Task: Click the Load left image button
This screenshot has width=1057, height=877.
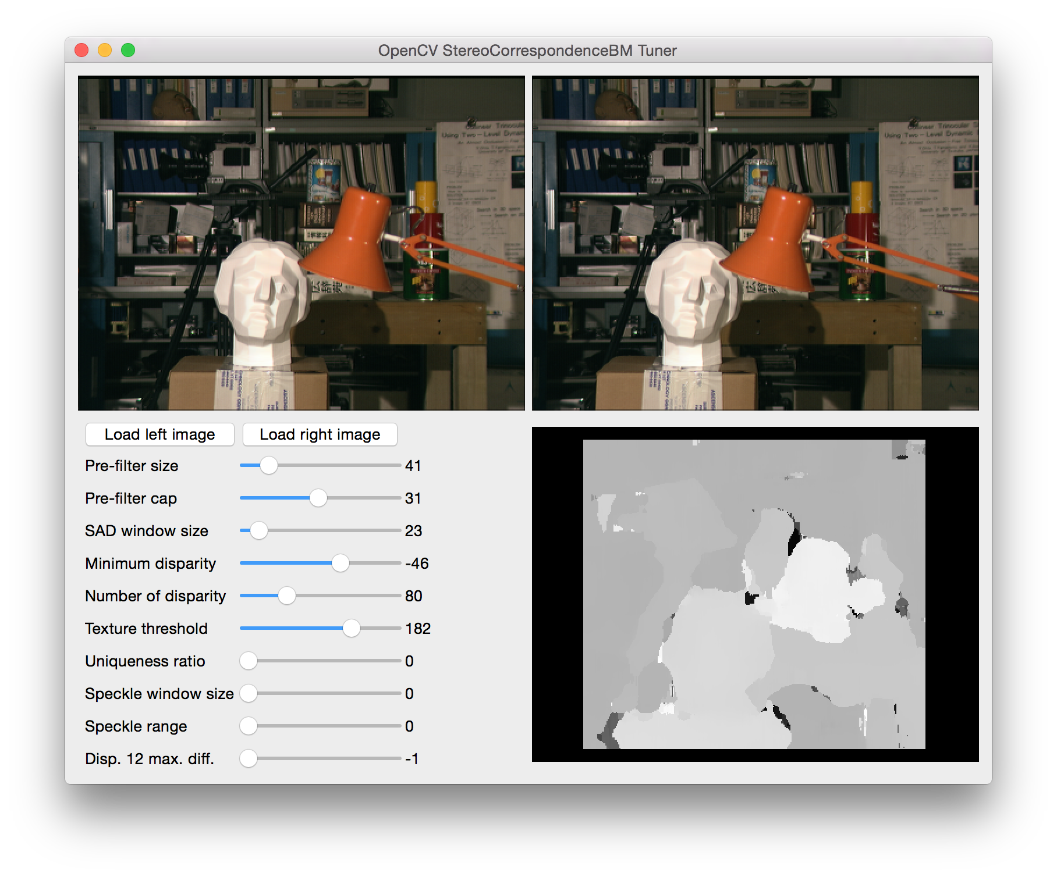Action: 159,434
